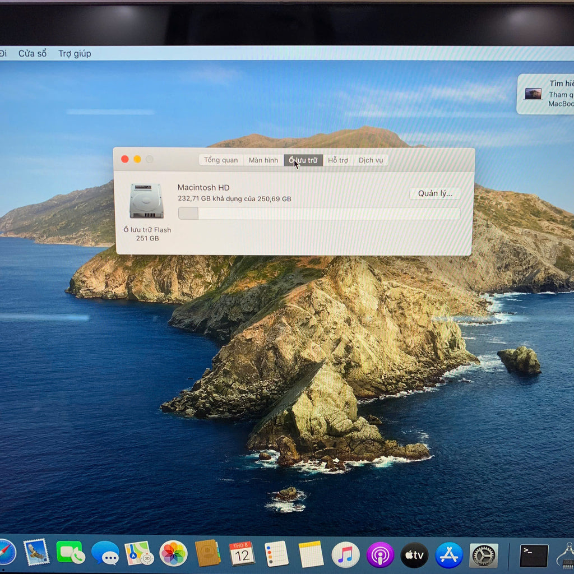Open the App Store in dock

click(449, 556)
